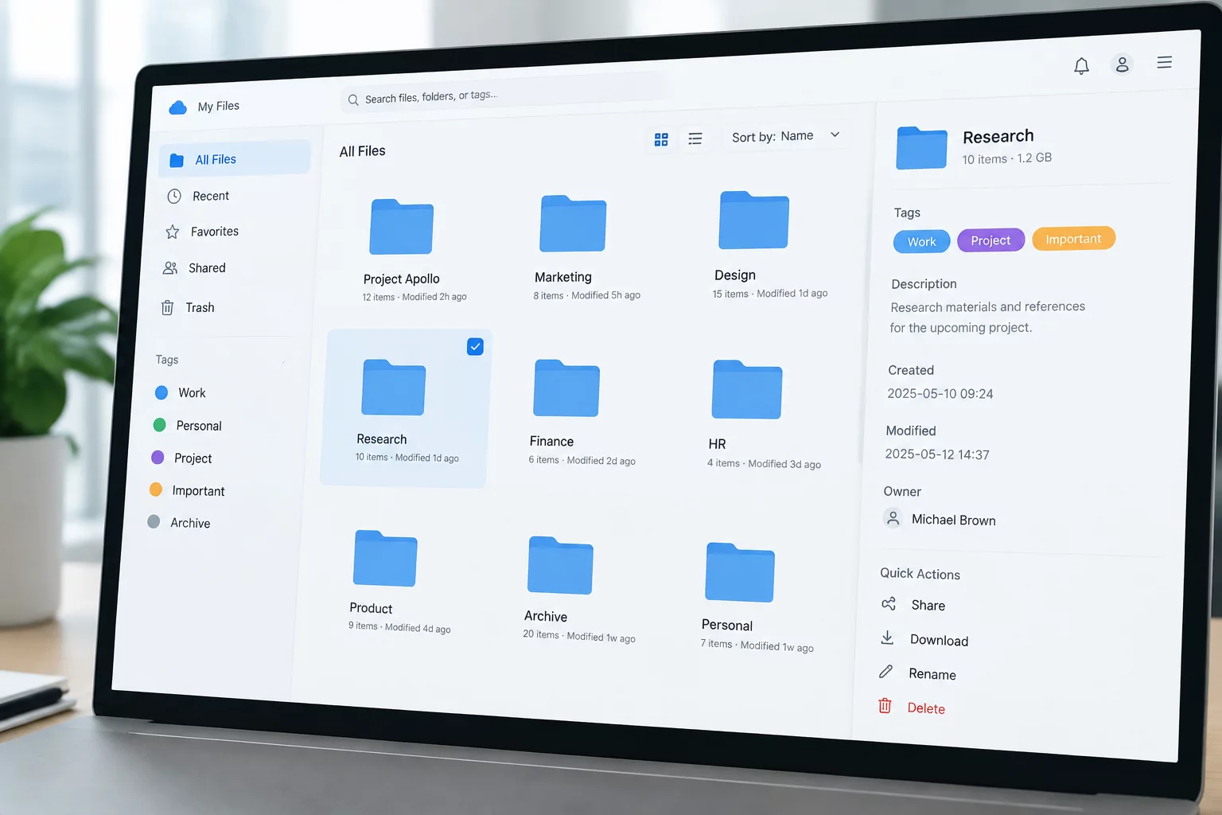Switch to grid view icon

pos(661,140)
